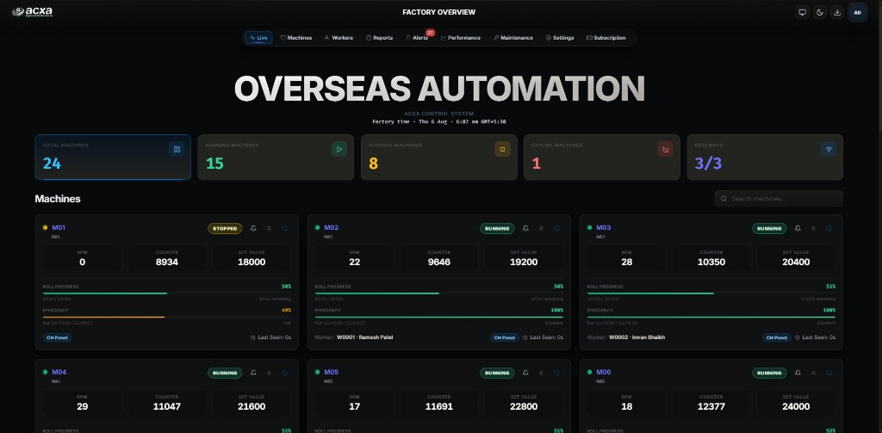
Task: Switch to the Live tab
Action: 258,38
